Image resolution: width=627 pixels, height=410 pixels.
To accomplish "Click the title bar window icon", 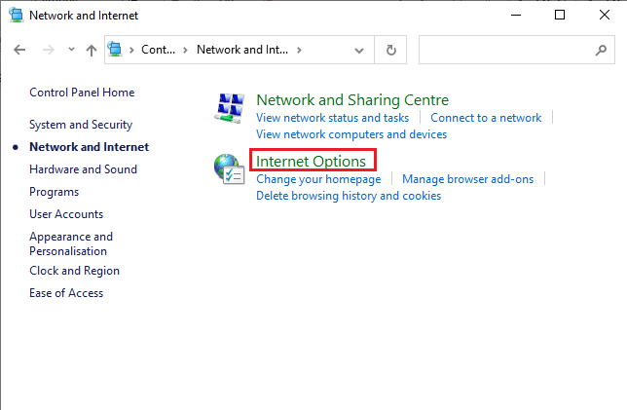I will pos(17,16).
